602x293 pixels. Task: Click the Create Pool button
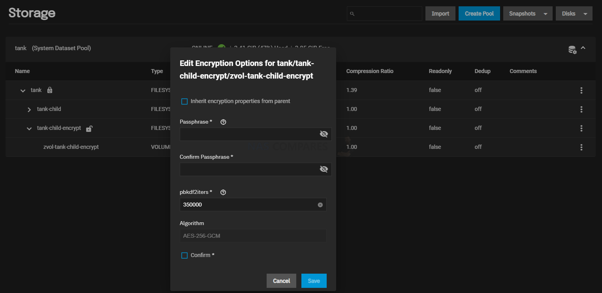click(x=479, y=13)
